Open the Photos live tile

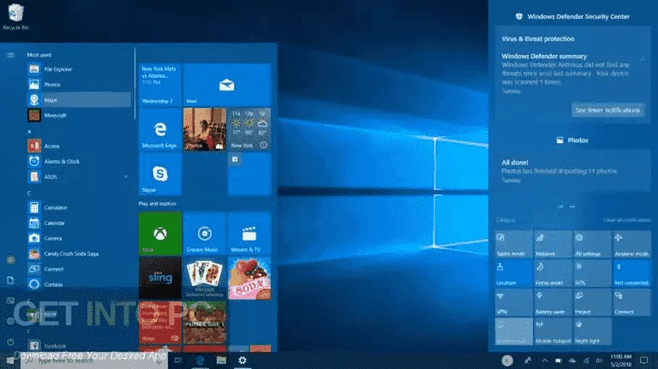(x=205, y=129)
